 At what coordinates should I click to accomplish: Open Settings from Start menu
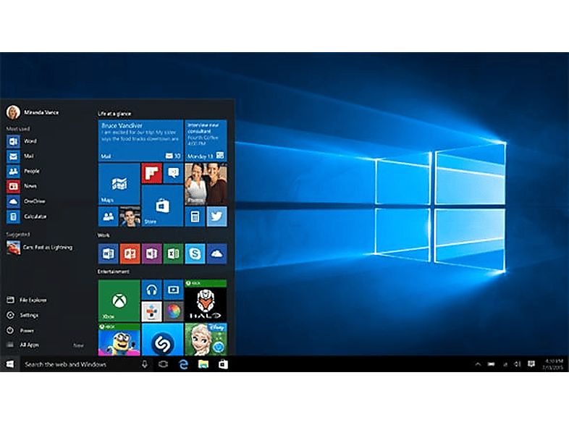(22, 315)
